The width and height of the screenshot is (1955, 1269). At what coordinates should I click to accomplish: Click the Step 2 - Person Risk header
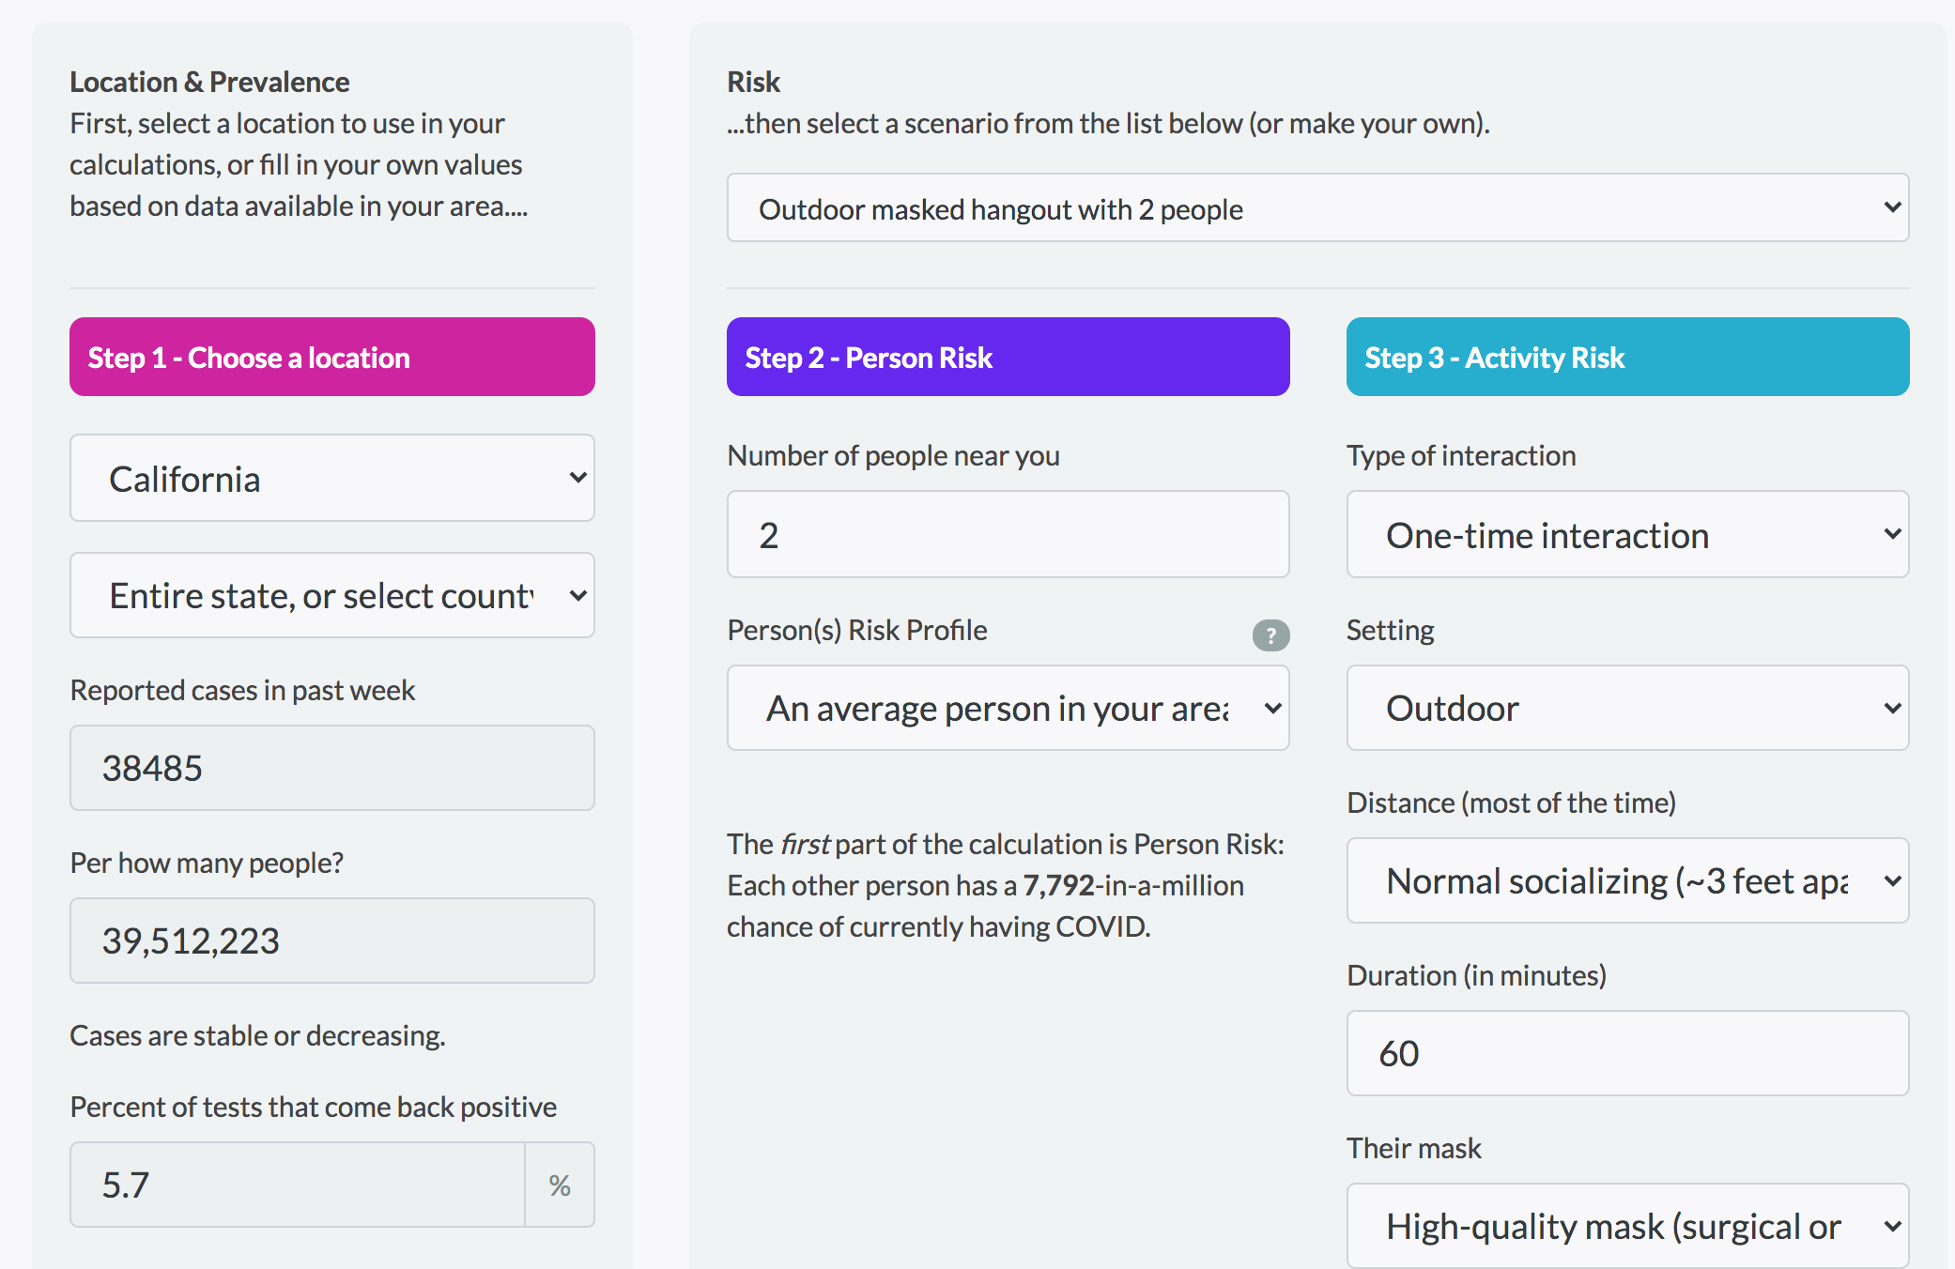coord(1008,357)
